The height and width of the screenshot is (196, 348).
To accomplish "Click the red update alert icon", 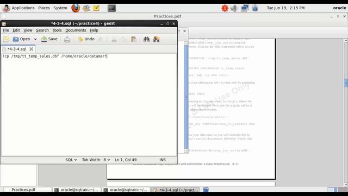I will pos(225,8).
